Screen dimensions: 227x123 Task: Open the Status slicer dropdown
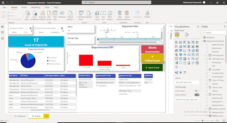point(92,30)
